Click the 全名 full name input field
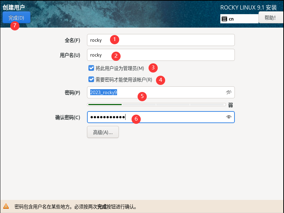Viewport: 284px width, 213px height. point(161,40)
